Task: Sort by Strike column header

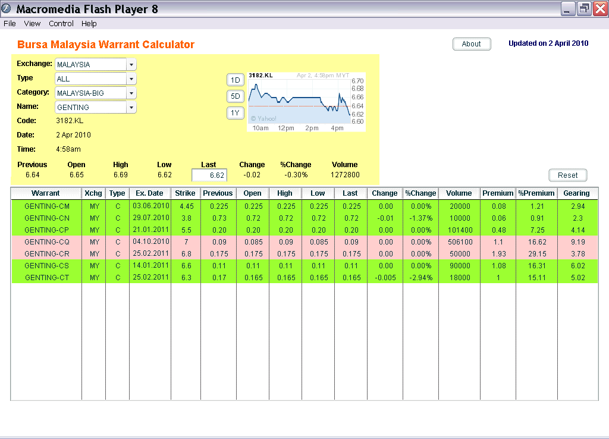Action: pos(186,193)
